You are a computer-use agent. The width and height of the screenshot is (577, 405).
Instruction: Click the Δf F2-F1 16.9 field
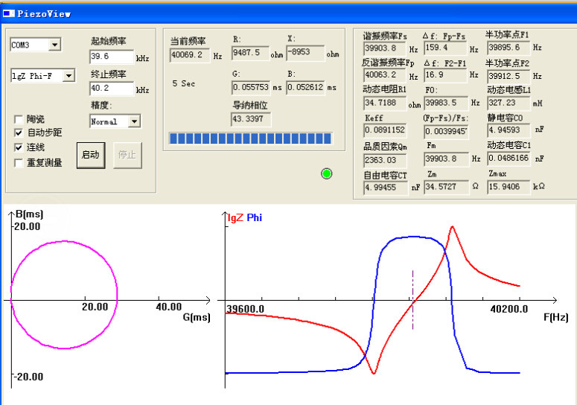446,75
